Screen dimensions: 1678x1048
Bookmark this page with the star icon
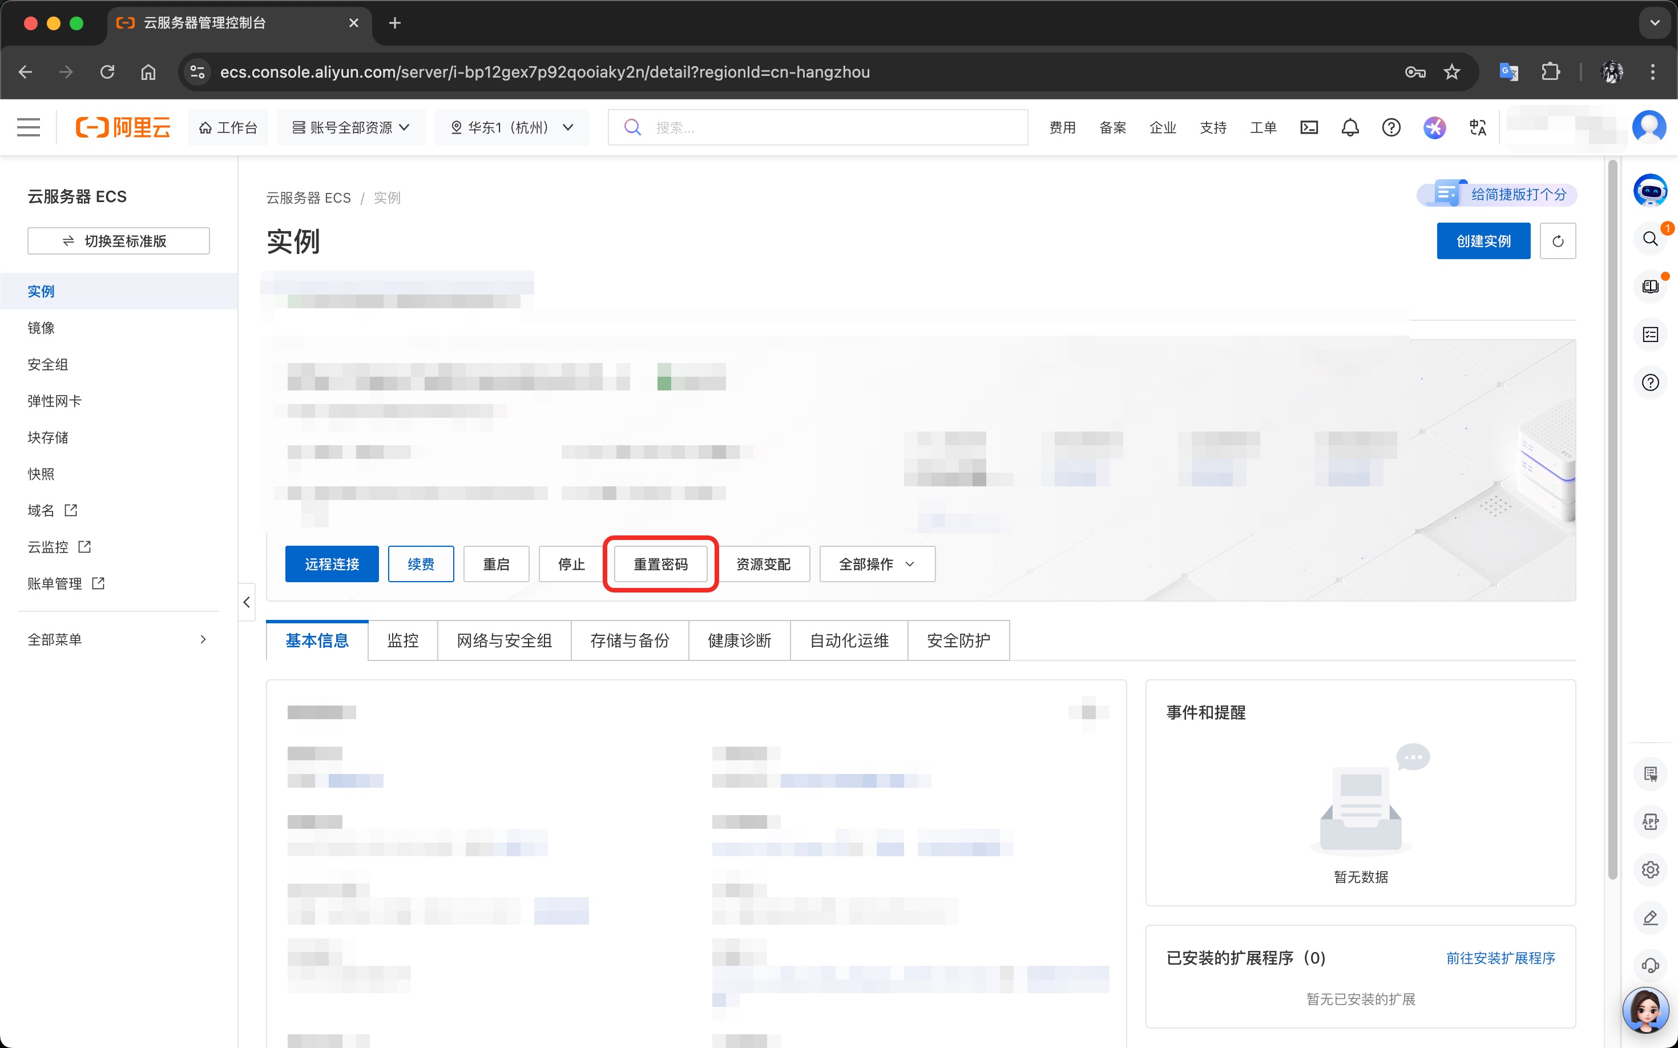coord(1451,72)
